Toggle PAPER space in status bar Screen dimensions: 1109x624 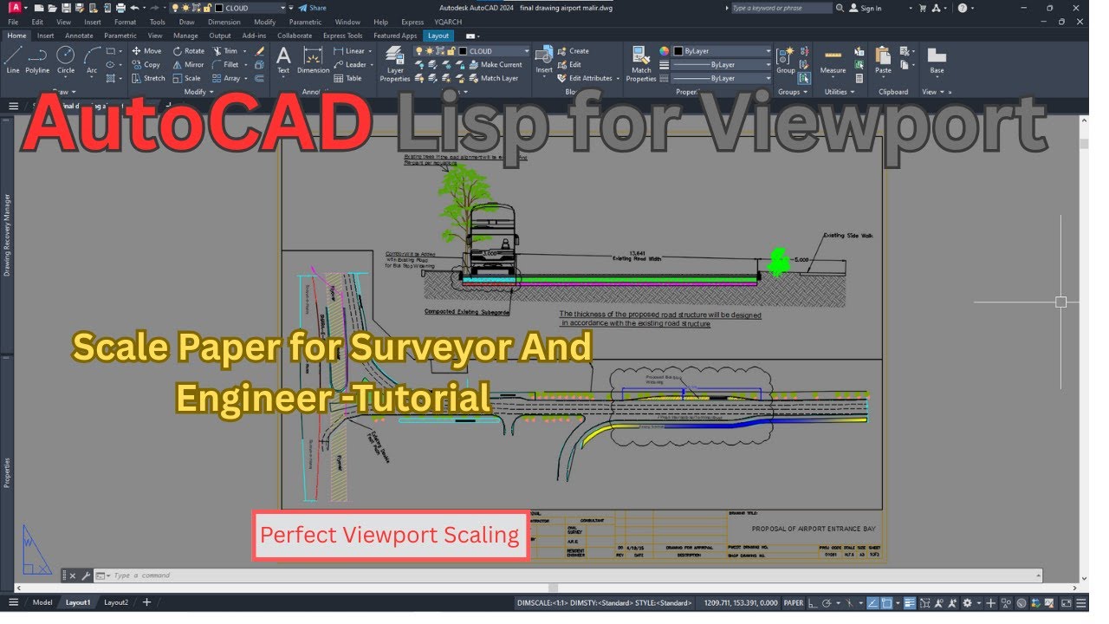[794, 602]
